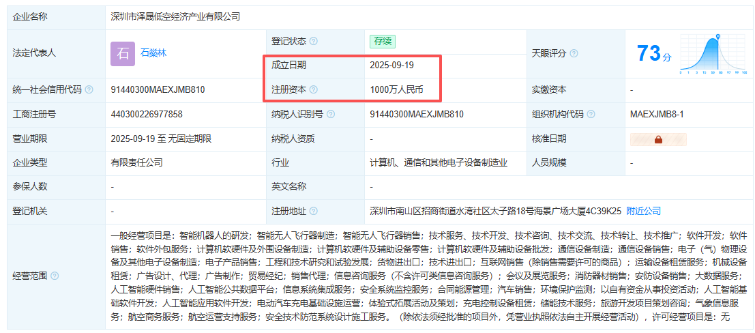
Task: Select registered capital 1000万人民币
Action: point(397,89)
